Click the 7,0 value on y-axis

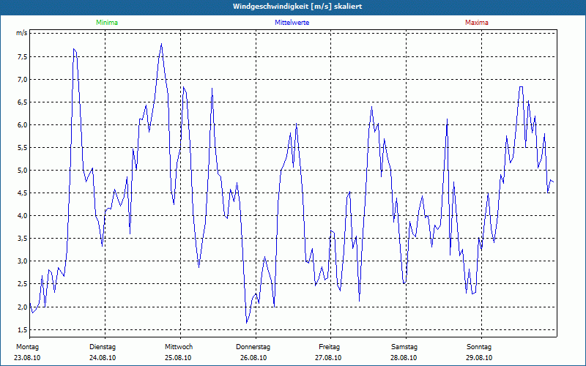pyautogui.click(x=22, y=80)
